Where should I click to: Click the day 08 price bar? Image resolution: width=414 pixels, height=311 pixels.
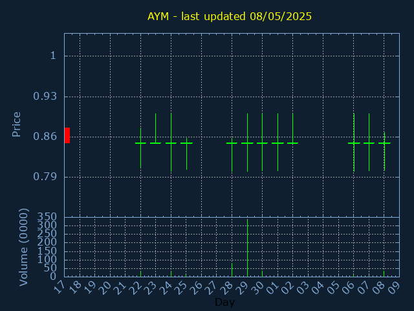(384, 151)
